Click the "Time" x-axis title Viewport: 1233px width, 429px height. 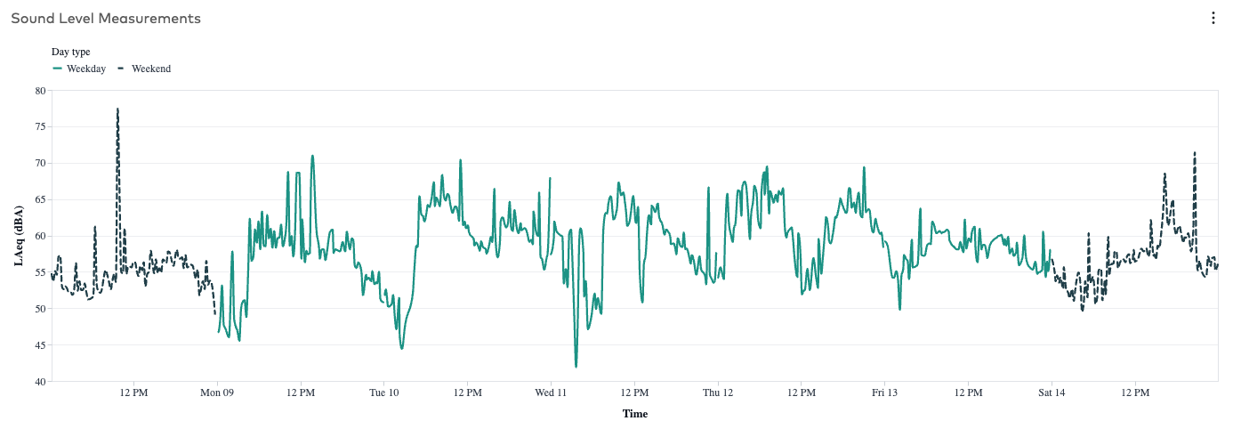(x=634, y=414)
